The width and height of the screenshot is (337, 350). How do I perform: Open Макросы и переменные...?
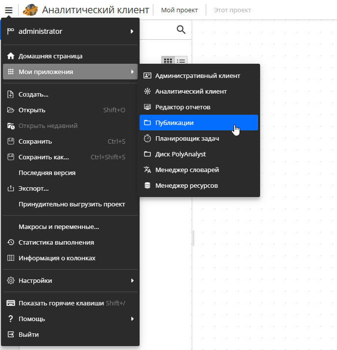70,227
